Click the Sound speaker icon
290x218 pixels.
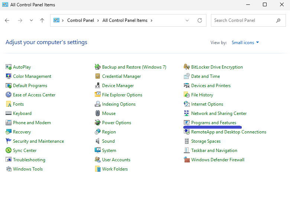pyautogui.click(x=98, y=141)
